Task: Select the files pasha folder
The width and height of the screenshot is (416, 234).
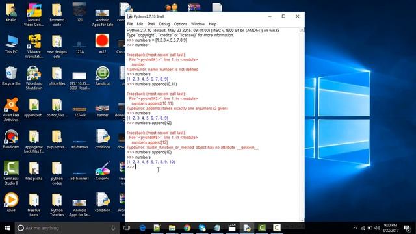Action: 34,171
